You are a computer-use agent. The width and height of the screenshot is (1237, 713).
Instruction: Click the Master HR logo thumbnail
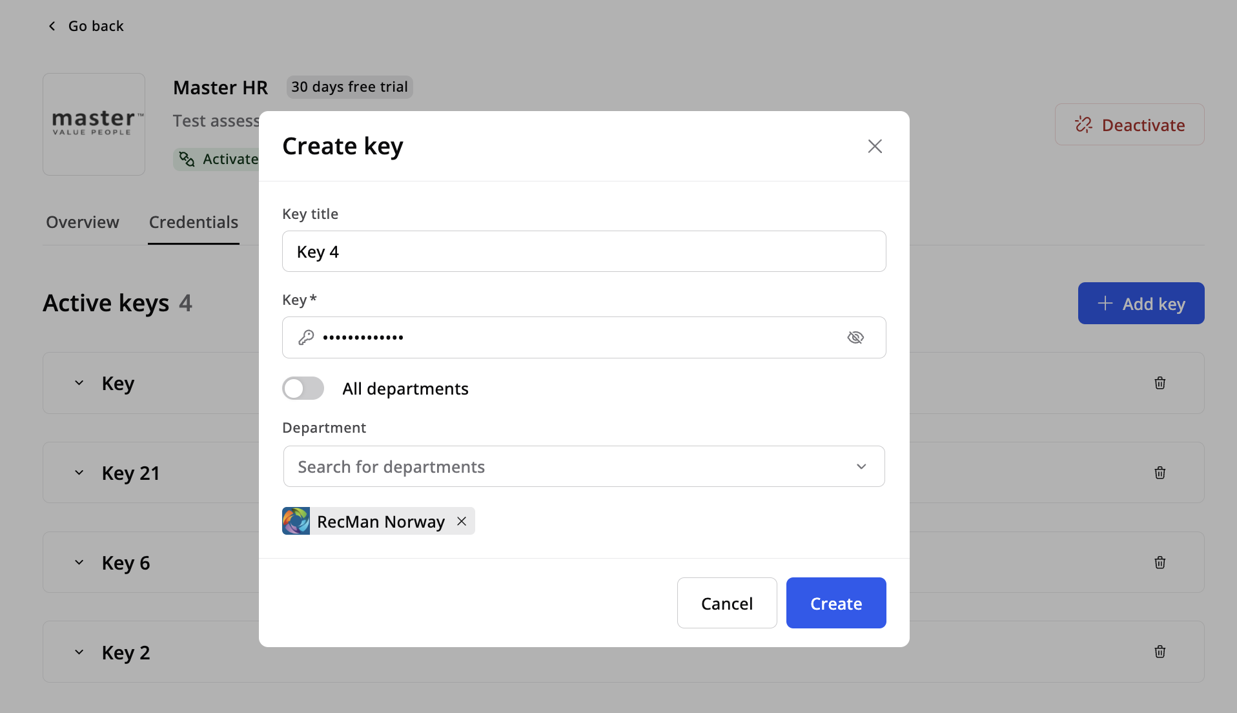coord(94,124)
